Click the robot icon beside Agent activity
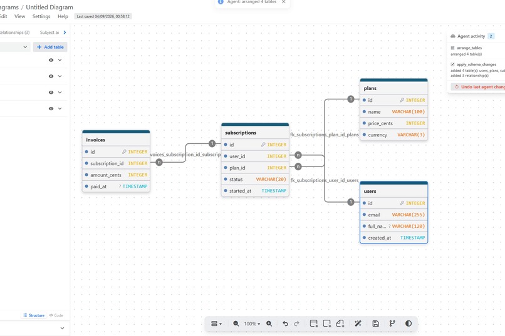 [453, 36]
